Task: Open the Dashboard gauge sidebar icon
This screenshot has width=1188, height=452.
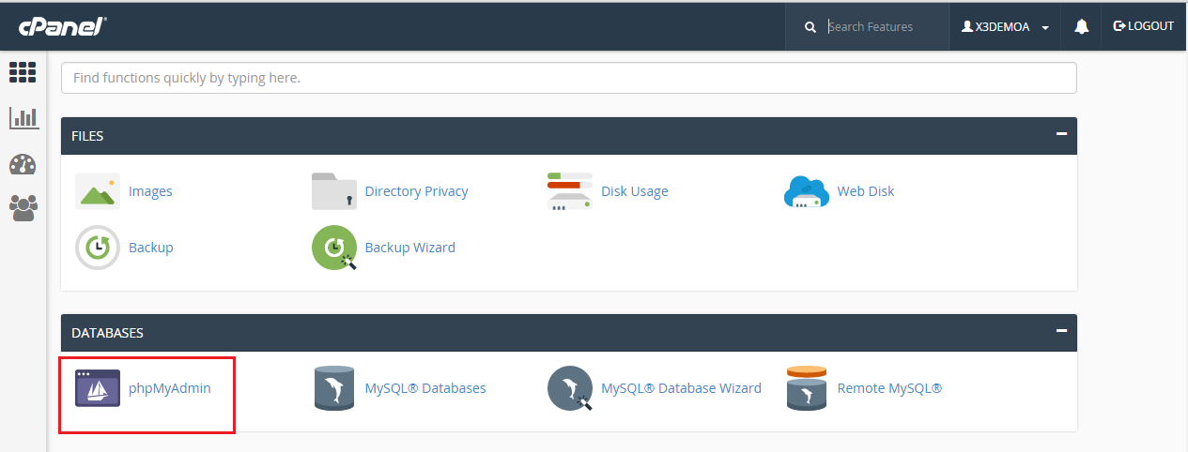Action: tap(23, 165)
